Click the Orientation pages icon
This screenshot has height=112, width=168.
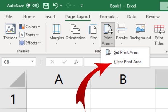(x=75, y=29)
